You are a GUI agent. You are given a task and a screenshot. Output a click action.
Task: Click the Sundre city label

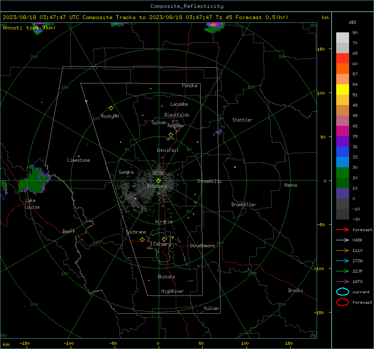point(126,172)
